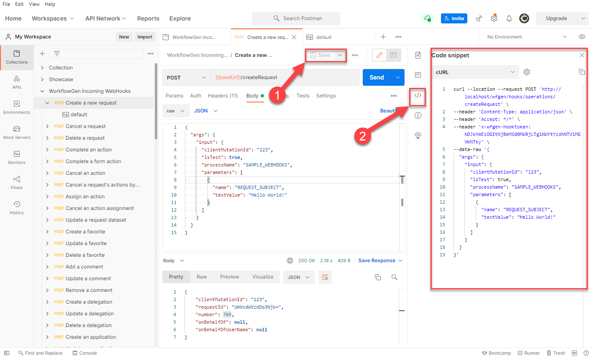Open the View menu
The image size is (592, 358).
tap(34, 4)
